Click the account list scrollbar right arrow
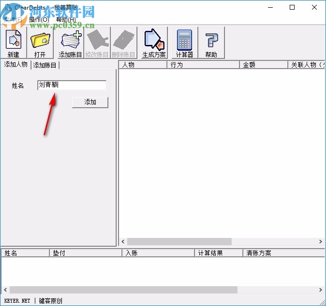 [320, 241]
